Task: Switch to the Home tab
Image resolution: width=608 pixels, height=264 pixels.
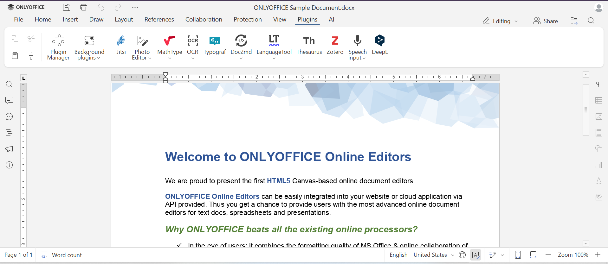Action: click(x=43, y=19)
